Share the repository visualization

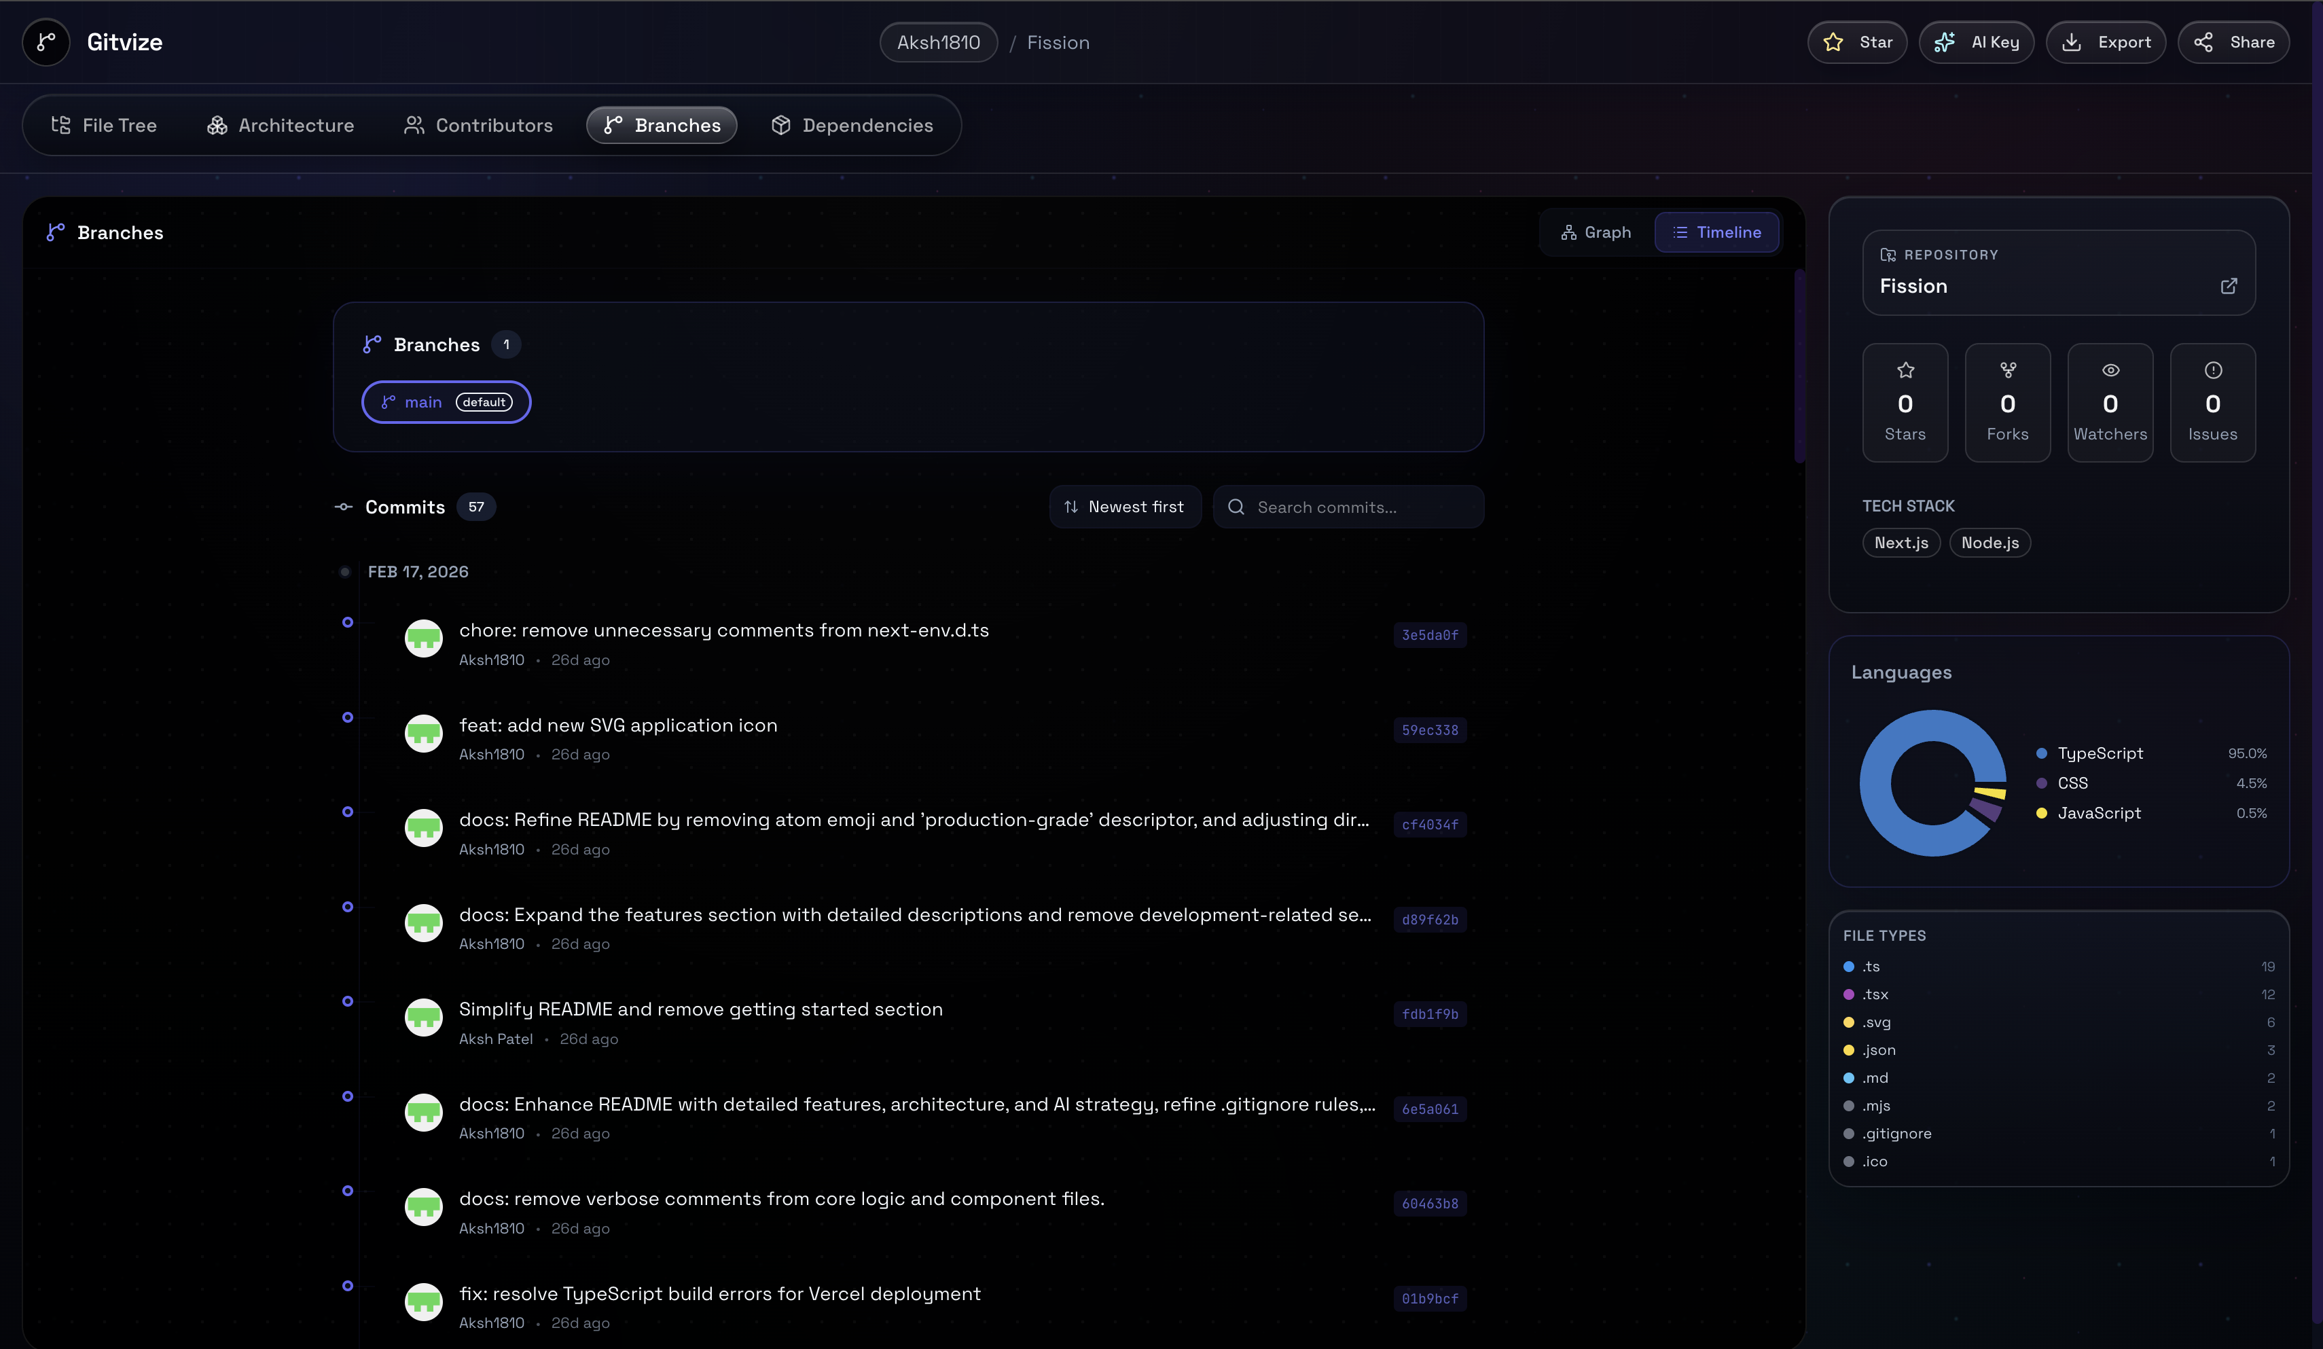(2233, 42)
